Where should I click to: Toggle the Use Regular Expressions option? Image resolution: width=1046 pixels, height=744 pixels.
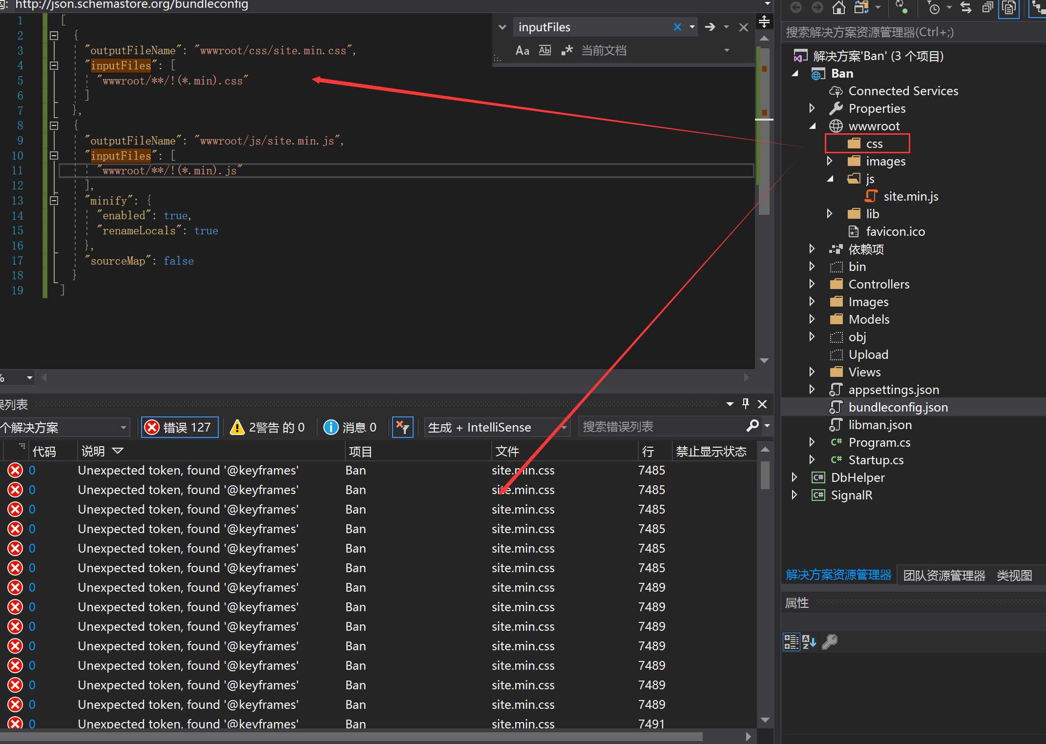click(x=566, y=50)
